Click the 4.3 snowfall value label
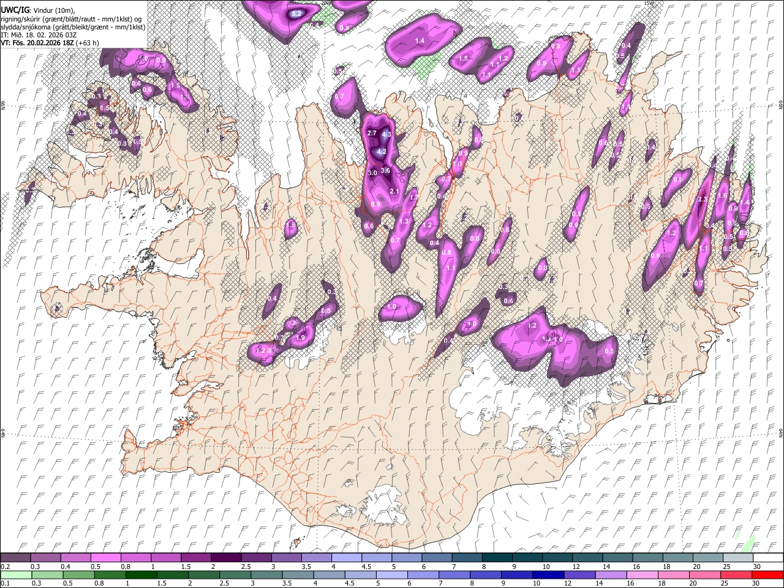Viewport: 784px width, 588px height. point(386,134)
